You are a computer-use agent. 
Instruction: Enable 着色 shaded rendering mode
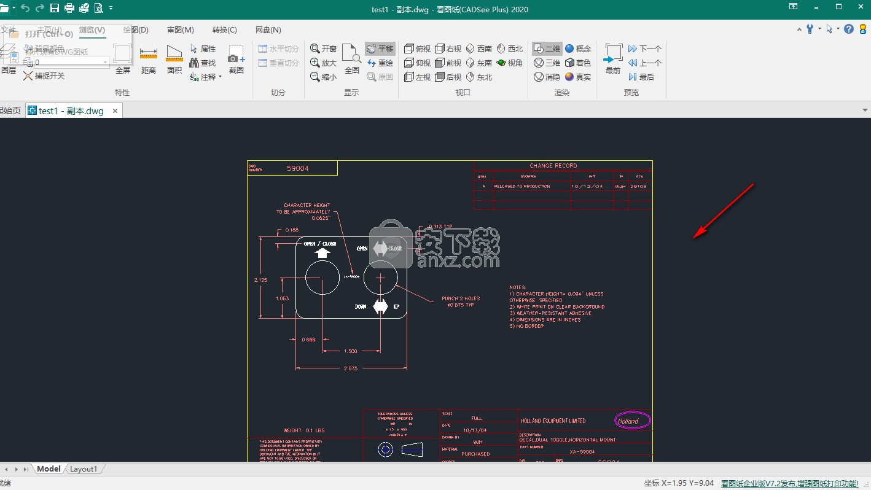click(577, 63)
